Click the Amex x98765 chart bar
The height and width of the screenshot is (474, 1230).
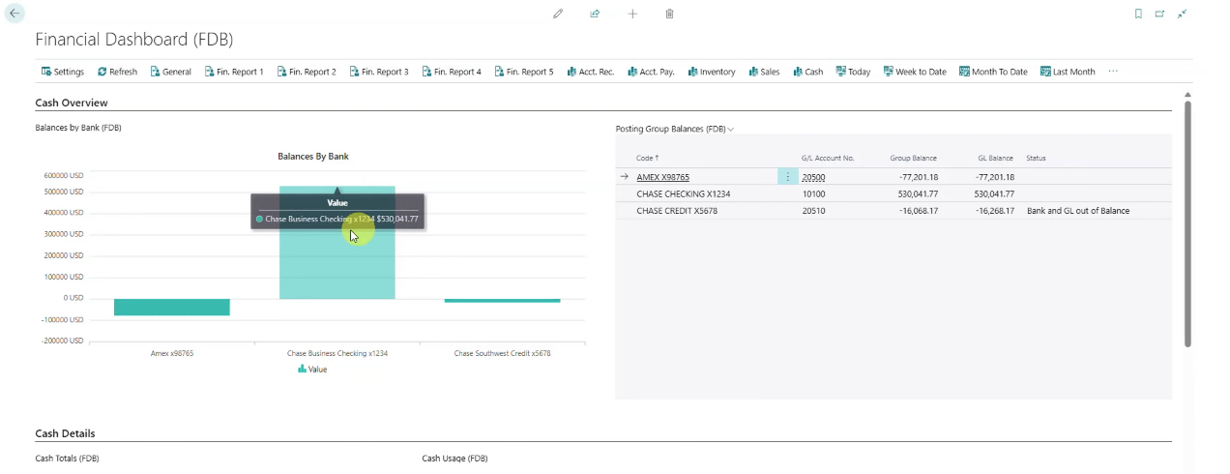click(172, 307)
